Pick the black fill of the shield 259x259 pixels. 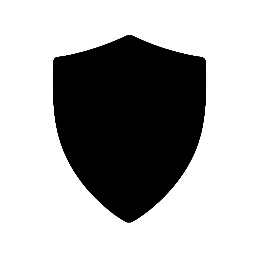(x=129, y=129)
